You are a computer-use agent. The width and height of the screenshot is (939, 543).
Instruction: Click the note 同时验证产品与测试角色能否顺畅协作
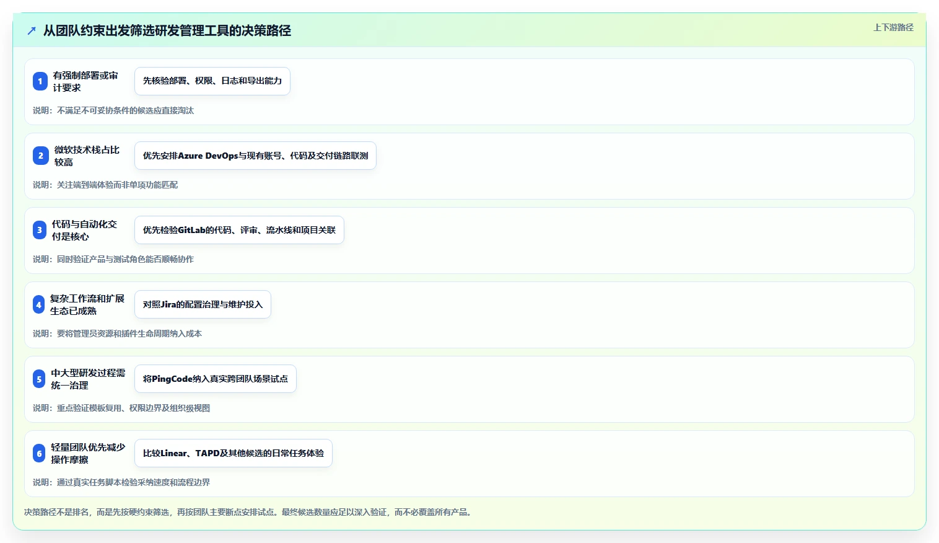point(113,259)
